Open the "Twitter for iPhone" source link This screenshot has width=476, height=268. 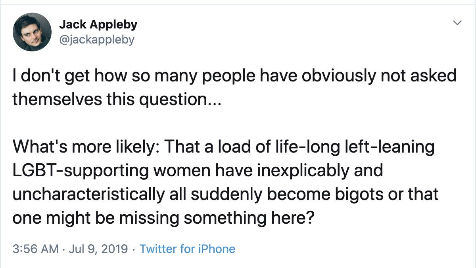click(x=187, y=249)
